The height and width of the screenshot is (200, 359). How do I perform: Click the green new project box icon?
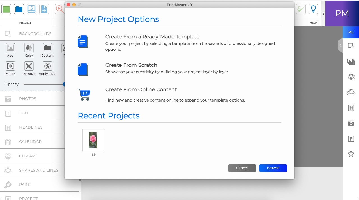click(x=6, y=9)
